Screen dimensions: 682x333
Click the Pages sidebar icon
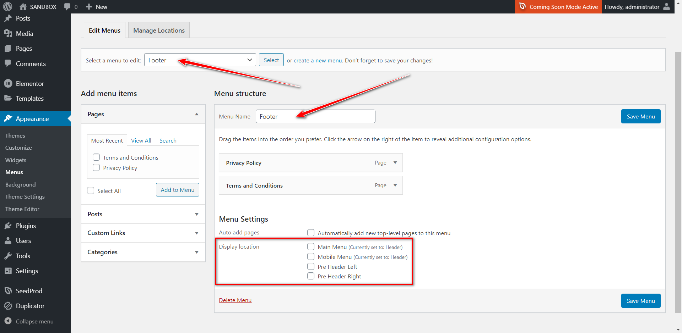(x=8, y=49)
